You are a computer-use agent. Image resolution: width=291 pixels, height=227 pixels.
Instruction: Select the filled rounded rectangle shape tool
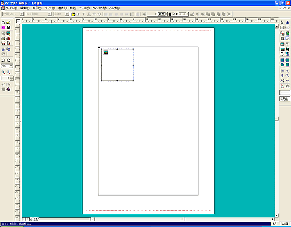coord(288,60)
